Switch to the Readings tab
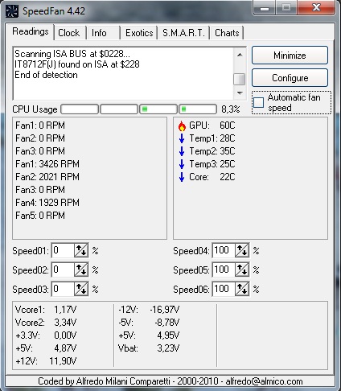 click(31, 31)
